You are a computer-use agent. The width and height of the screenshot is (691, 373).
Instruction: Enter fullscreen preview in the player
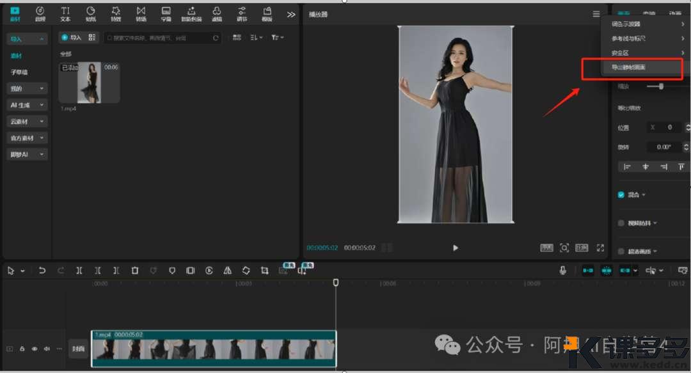click(x=600, y=248)
